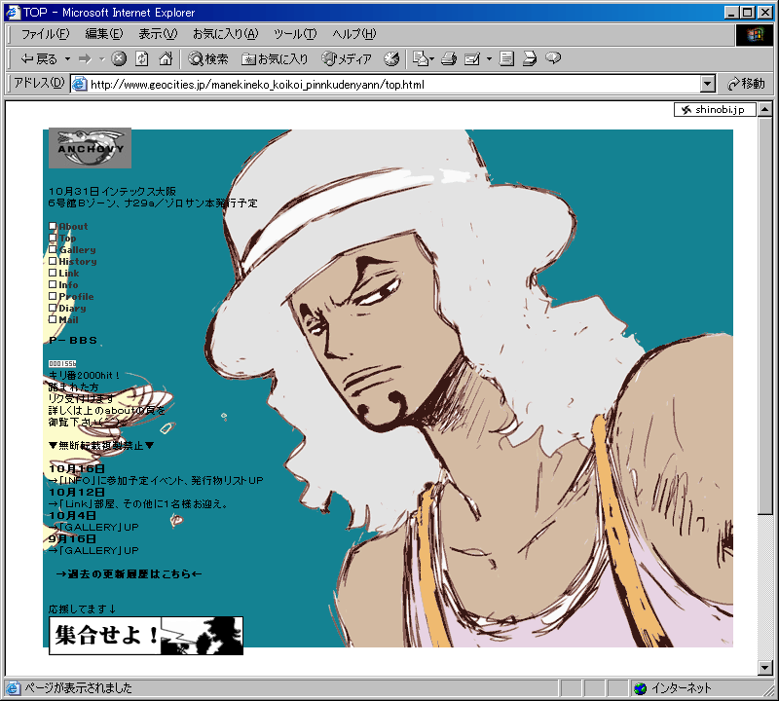Screen dimensions: 779x701
Task: Click the IE icon in the title bar
Action: (13, 13)
